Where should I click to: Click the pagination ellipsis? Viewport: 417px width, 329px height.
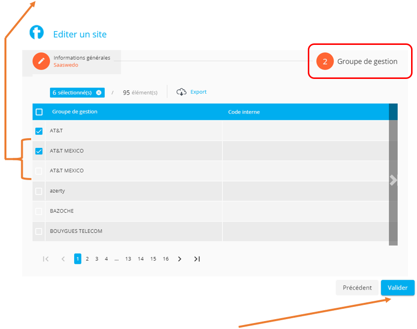pyautogui.click(x=117, y=259)
